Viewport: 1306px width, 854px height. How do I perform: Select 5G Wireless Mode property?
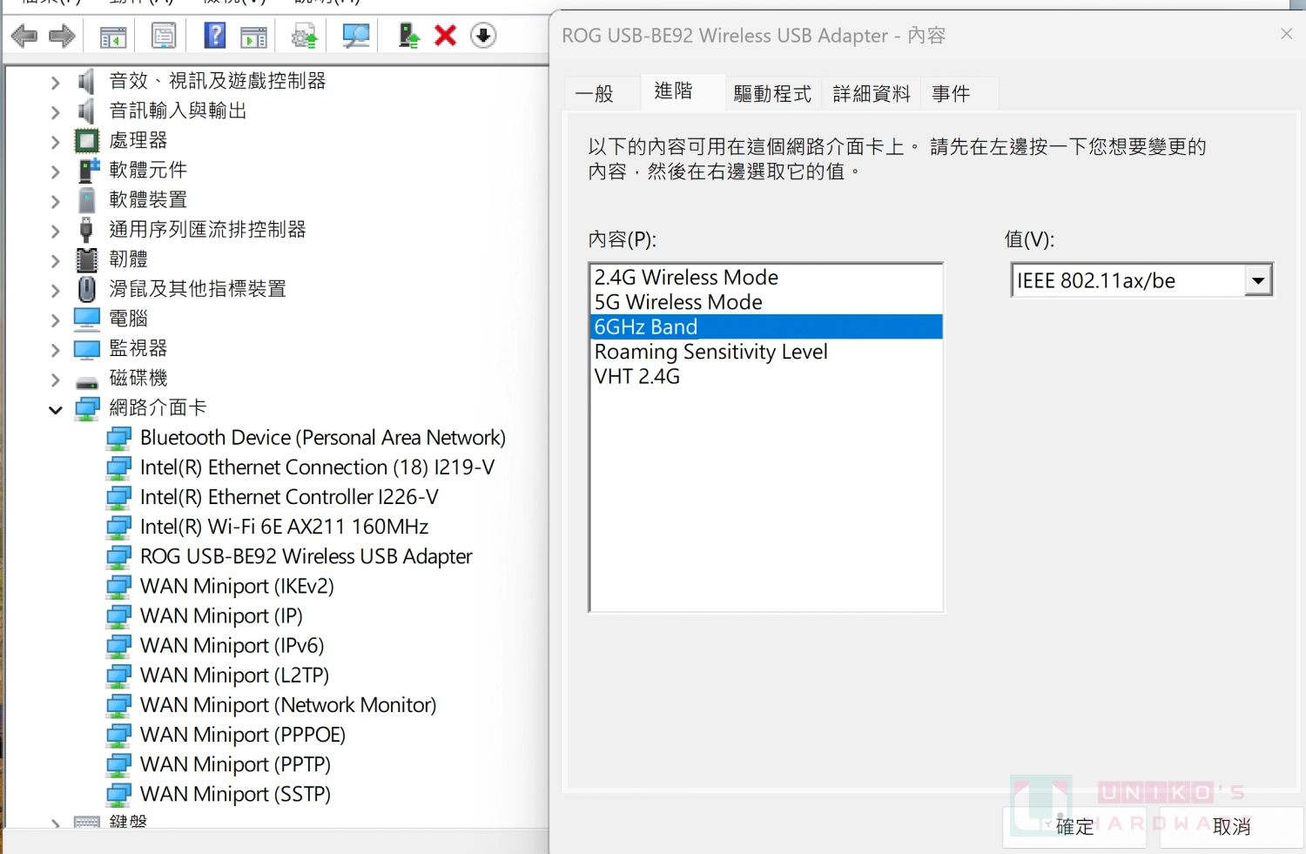coord(765,302)
